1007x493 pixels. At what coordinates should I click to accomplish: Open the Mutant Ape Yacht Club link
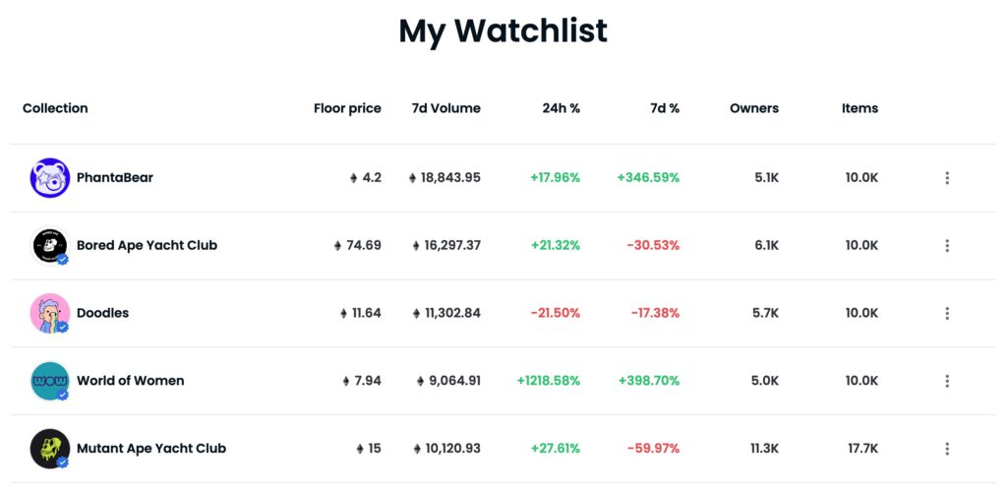(151, 449)
